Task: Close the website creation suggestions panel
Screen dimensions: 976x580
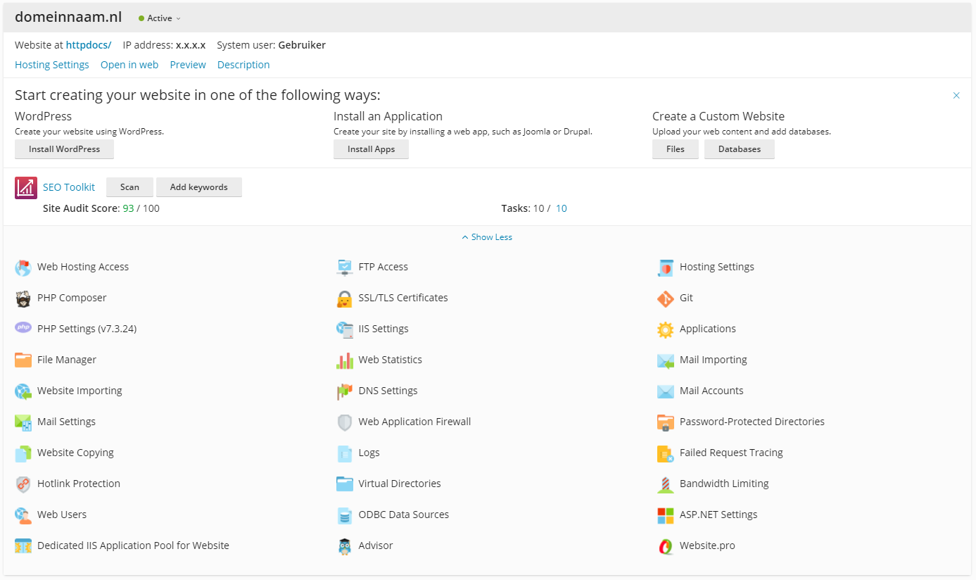Action: [x=956, y=96]
